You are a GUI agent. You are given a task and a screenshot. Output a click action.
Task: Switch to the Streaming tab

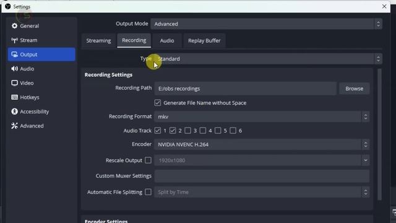click(x=98, y=40)
